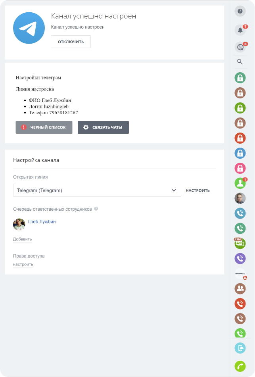Open the ЧЕРНЫЙ СПИСОК blacklist
The width and height of the screenshot is (255, 377).
44,127
